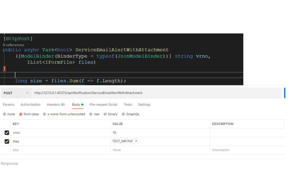Show the request Settings tab

[x=144, y=105]
